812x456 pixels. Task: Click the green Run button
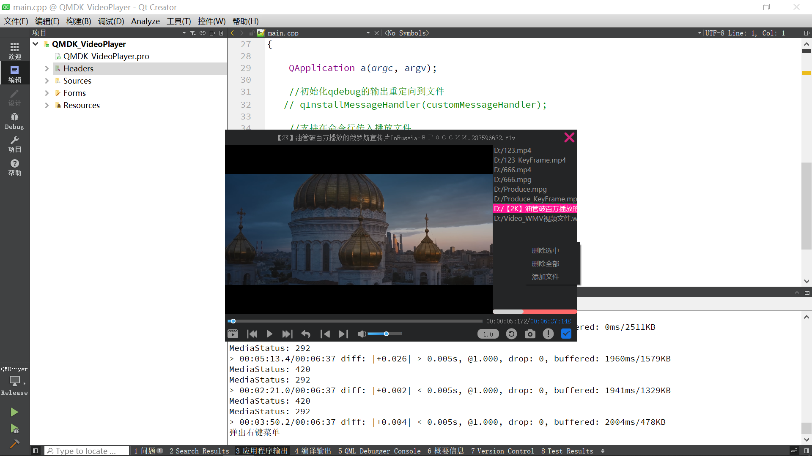[x=14, y=412]
